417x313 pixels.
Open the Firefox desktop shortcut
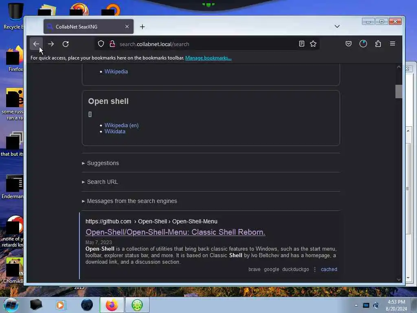coord(15,59)
